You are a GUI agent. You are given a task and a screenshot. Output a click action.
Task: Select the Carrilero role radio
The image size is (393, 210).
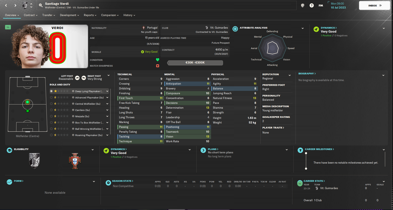(51, 110)
